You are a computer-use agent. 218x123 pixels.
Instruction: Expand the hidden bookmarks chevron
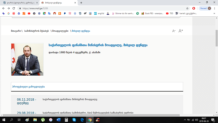pos(214,13)
